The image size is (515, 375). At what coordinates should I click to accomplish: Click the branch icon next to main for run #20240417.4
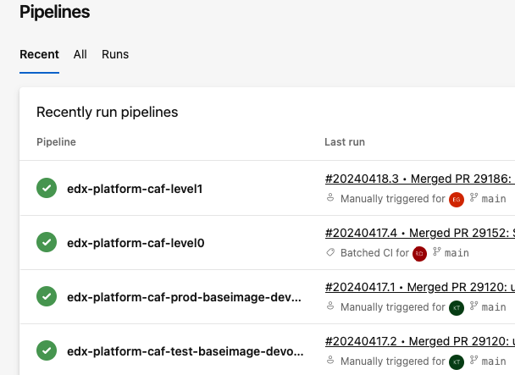click(437, 253)
